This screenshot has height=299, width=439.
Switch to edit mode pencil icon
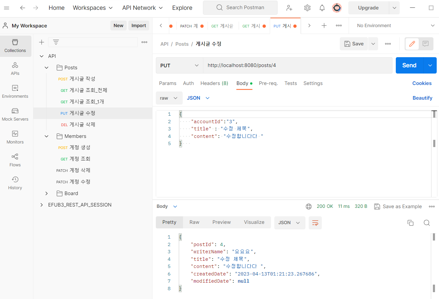click(412, 44)
